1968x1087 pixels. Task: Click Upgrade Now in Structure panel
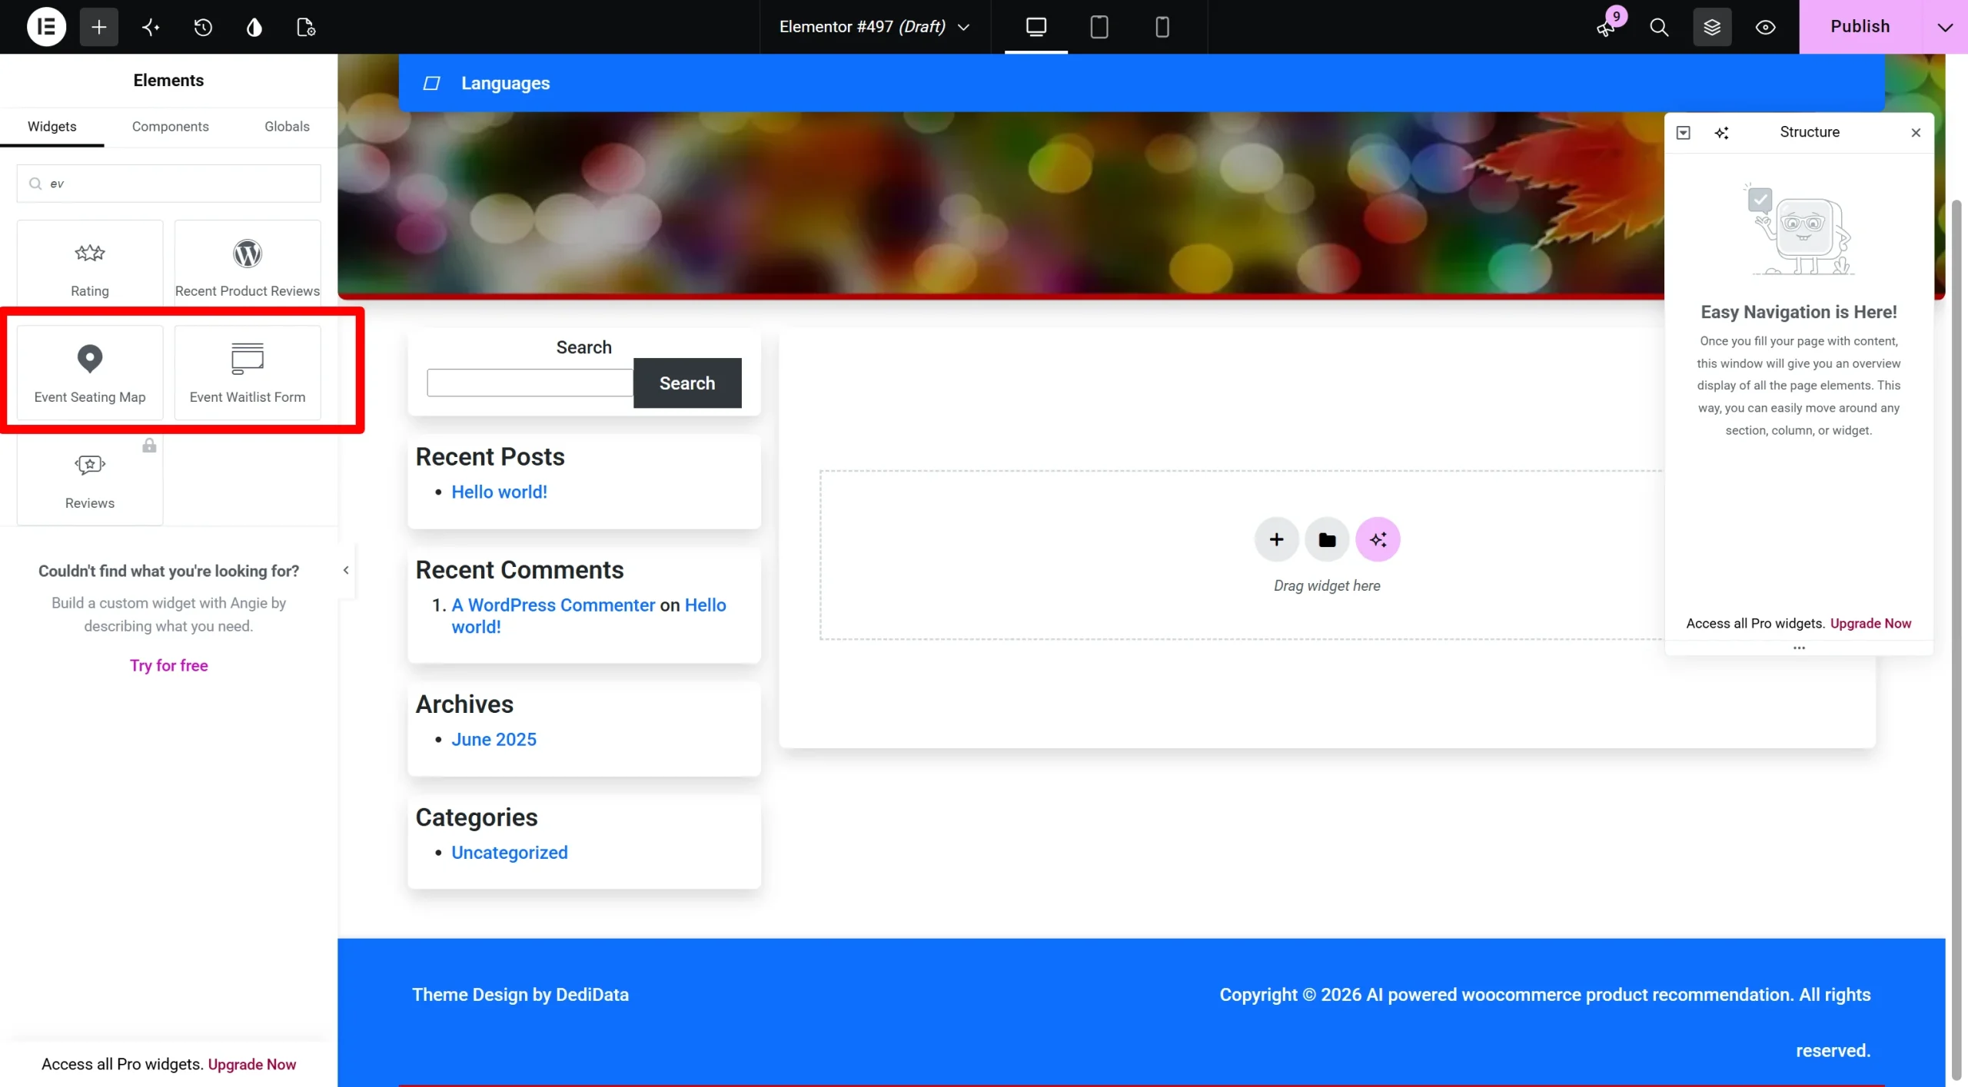click(1870, 623)
